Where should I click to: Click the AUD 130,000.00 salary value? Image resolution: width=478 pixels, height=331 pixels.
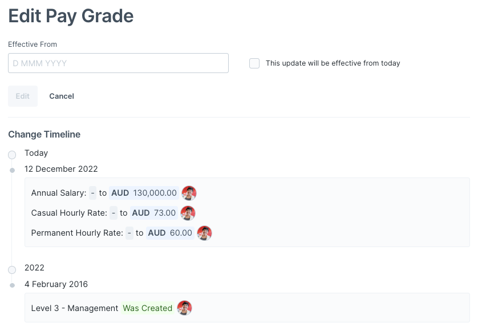point(144,193)
